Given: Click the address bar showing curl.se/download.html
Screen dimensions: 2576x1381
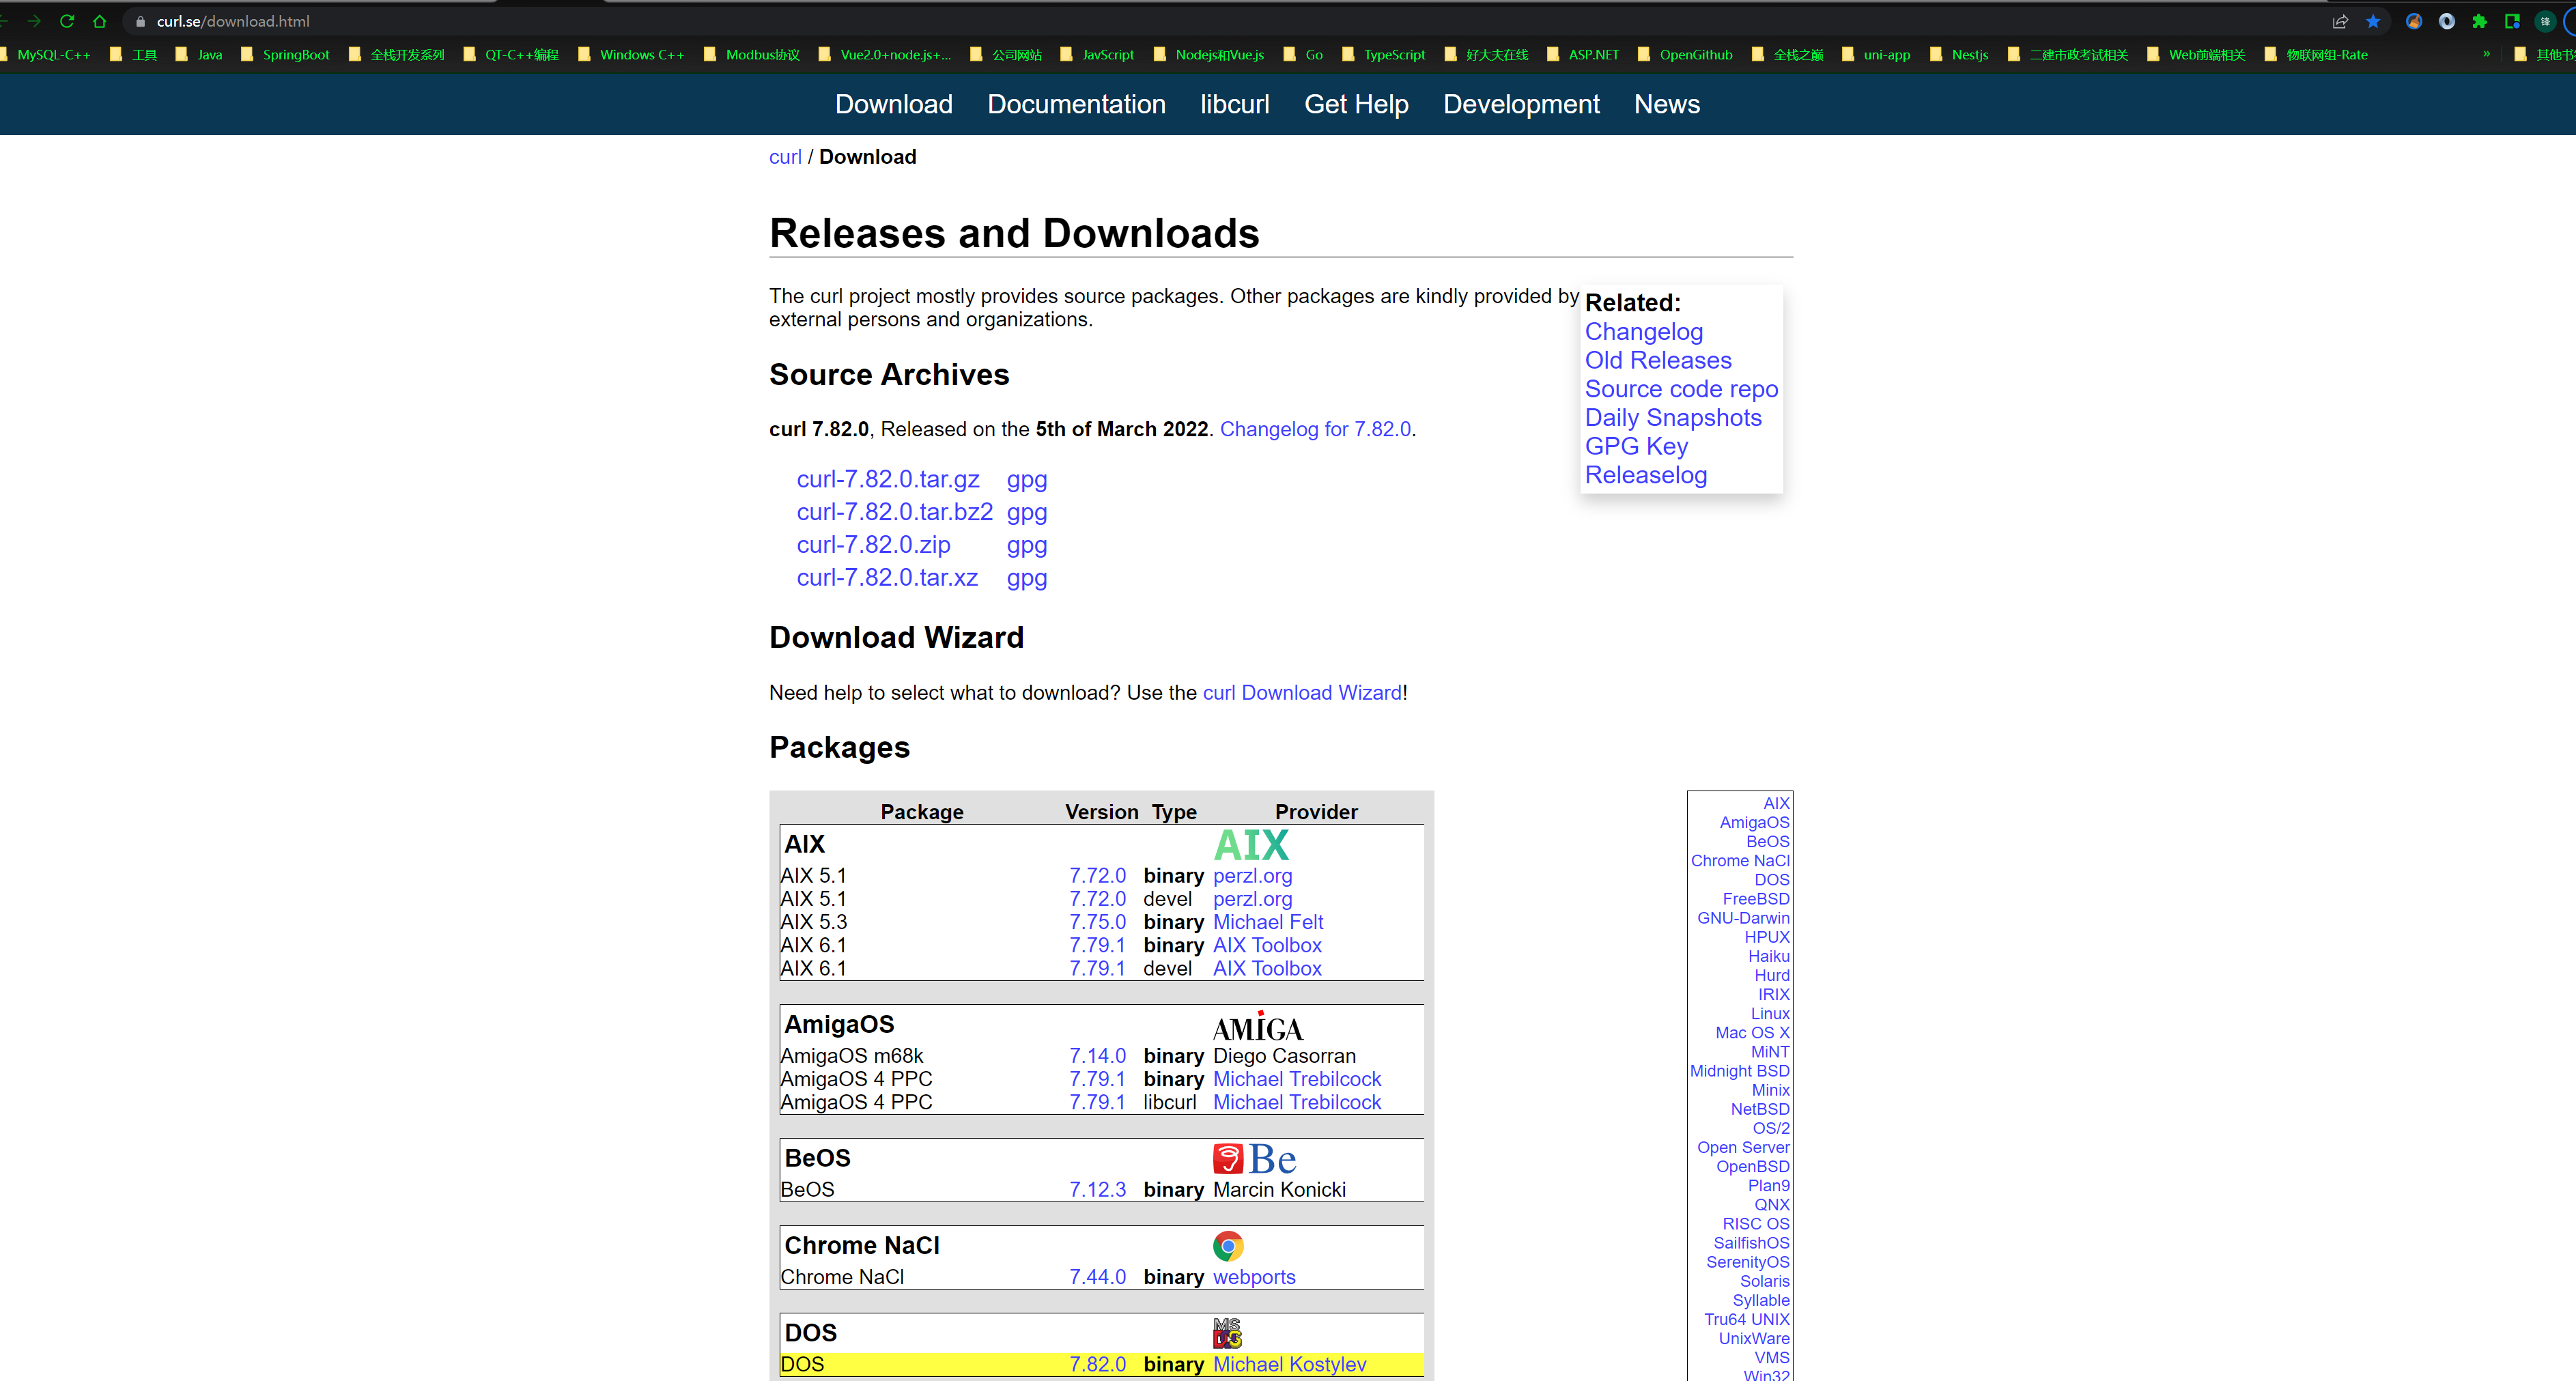Looking at the screenshot, I should click(233, 21).
